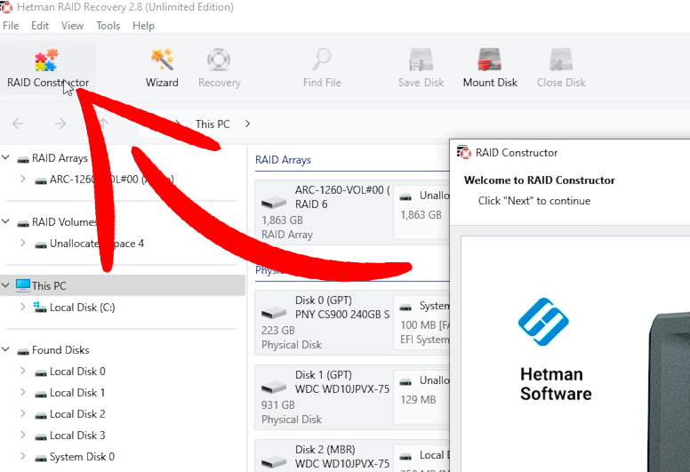Open the Help menu
Image resolution: width=690 pixels, height=472 pixels.
143,26
